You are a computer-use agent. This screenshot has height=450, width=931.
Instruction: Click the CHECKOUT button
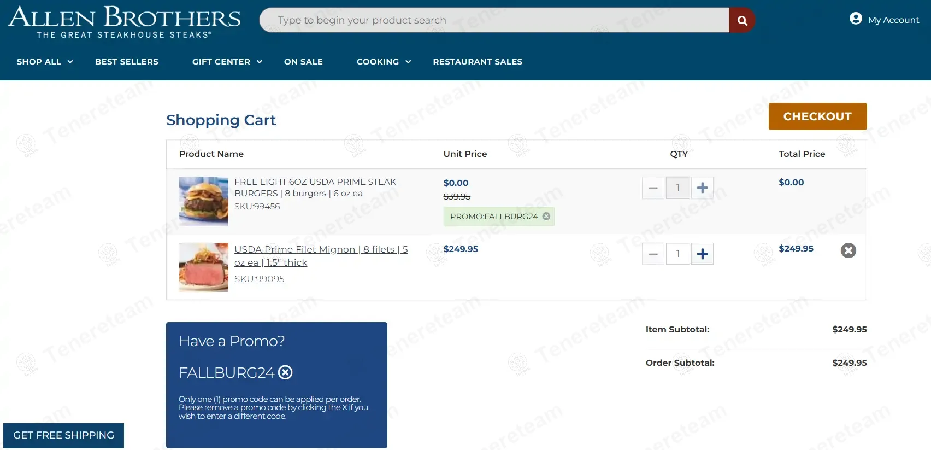coord(817,116)
